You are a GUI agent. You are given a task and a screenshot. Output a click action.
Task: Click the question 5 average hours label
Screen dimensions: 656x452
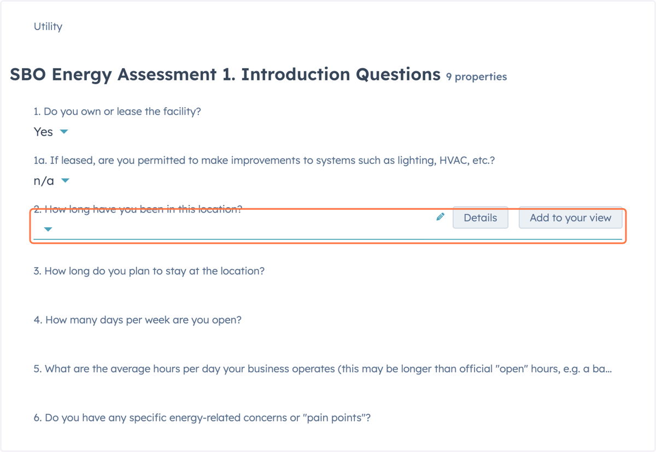tap(323, 369)
